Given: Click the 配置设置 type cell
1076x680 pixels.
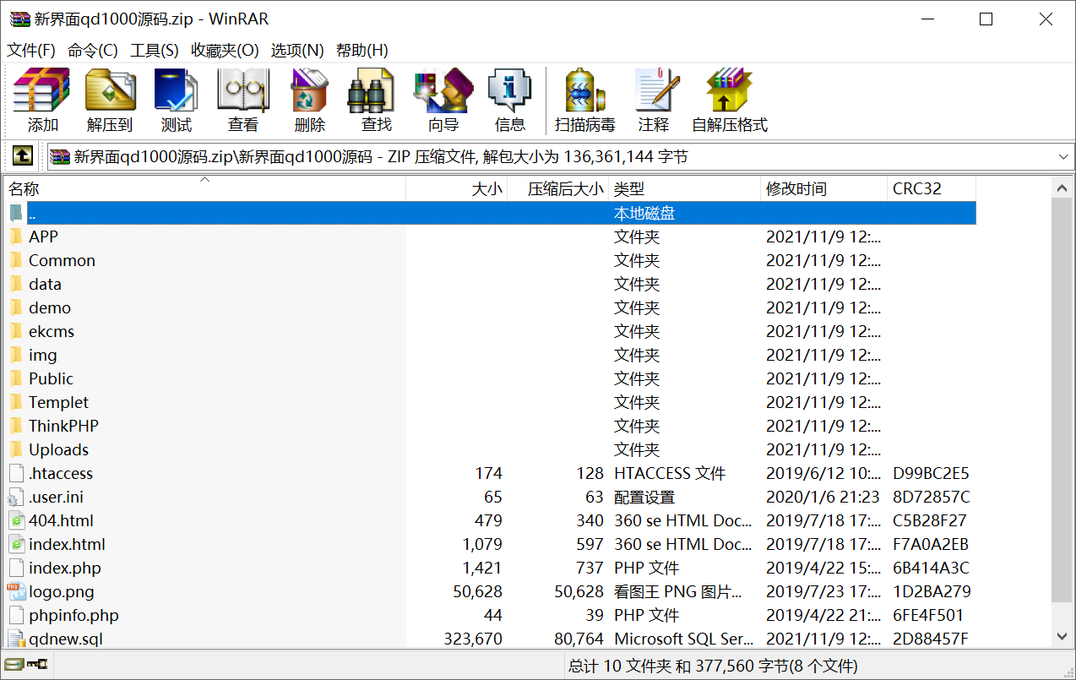Looking at the screenshot, I should tap(644, 498).
